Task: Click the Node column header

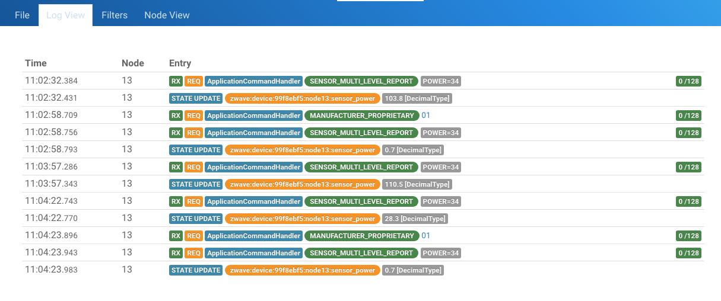Action: point(133,63)
